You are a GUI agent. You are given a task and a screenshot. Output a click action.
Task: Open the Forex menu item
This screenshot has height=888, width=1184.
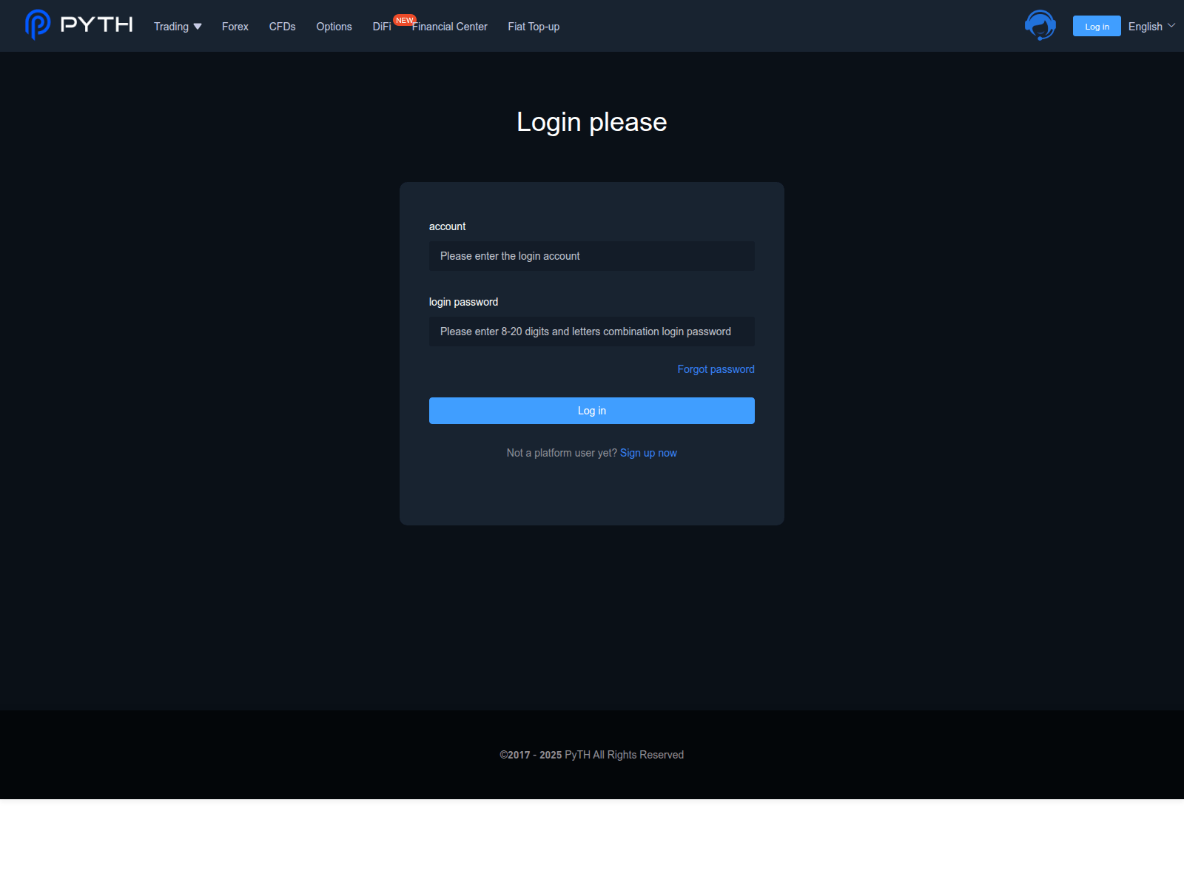235,27
